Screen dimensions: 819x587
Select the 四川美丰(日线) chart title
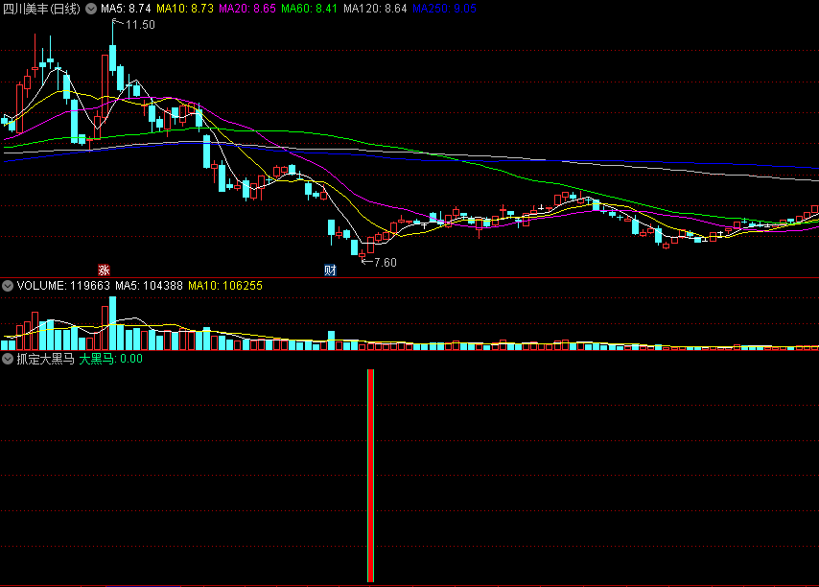(42, 9)
